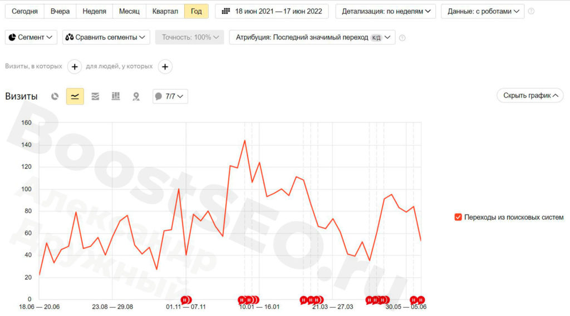Open Атрибуция: Последний значимый переход dropdown

[x=312, y=37]
